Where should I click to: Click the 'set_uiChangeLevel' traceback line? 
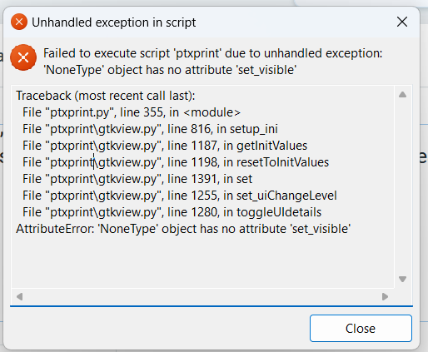click(180, 196)
